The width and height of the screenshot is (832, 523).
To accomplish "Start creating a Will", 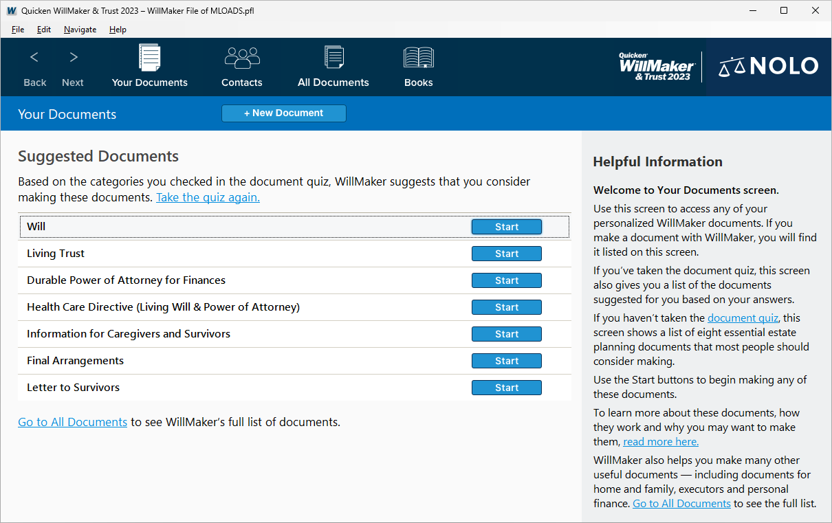I will pos(507,226).
